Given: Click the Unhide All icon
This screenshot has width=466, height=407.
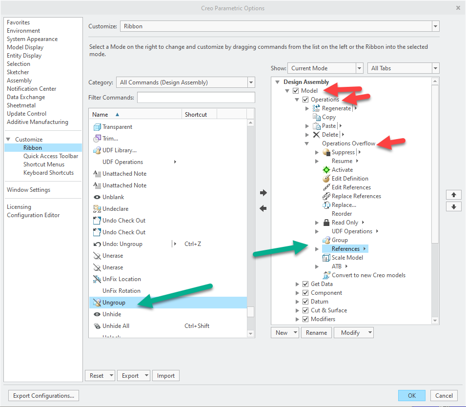Looking at the screenshot, I should click(97, 326).
